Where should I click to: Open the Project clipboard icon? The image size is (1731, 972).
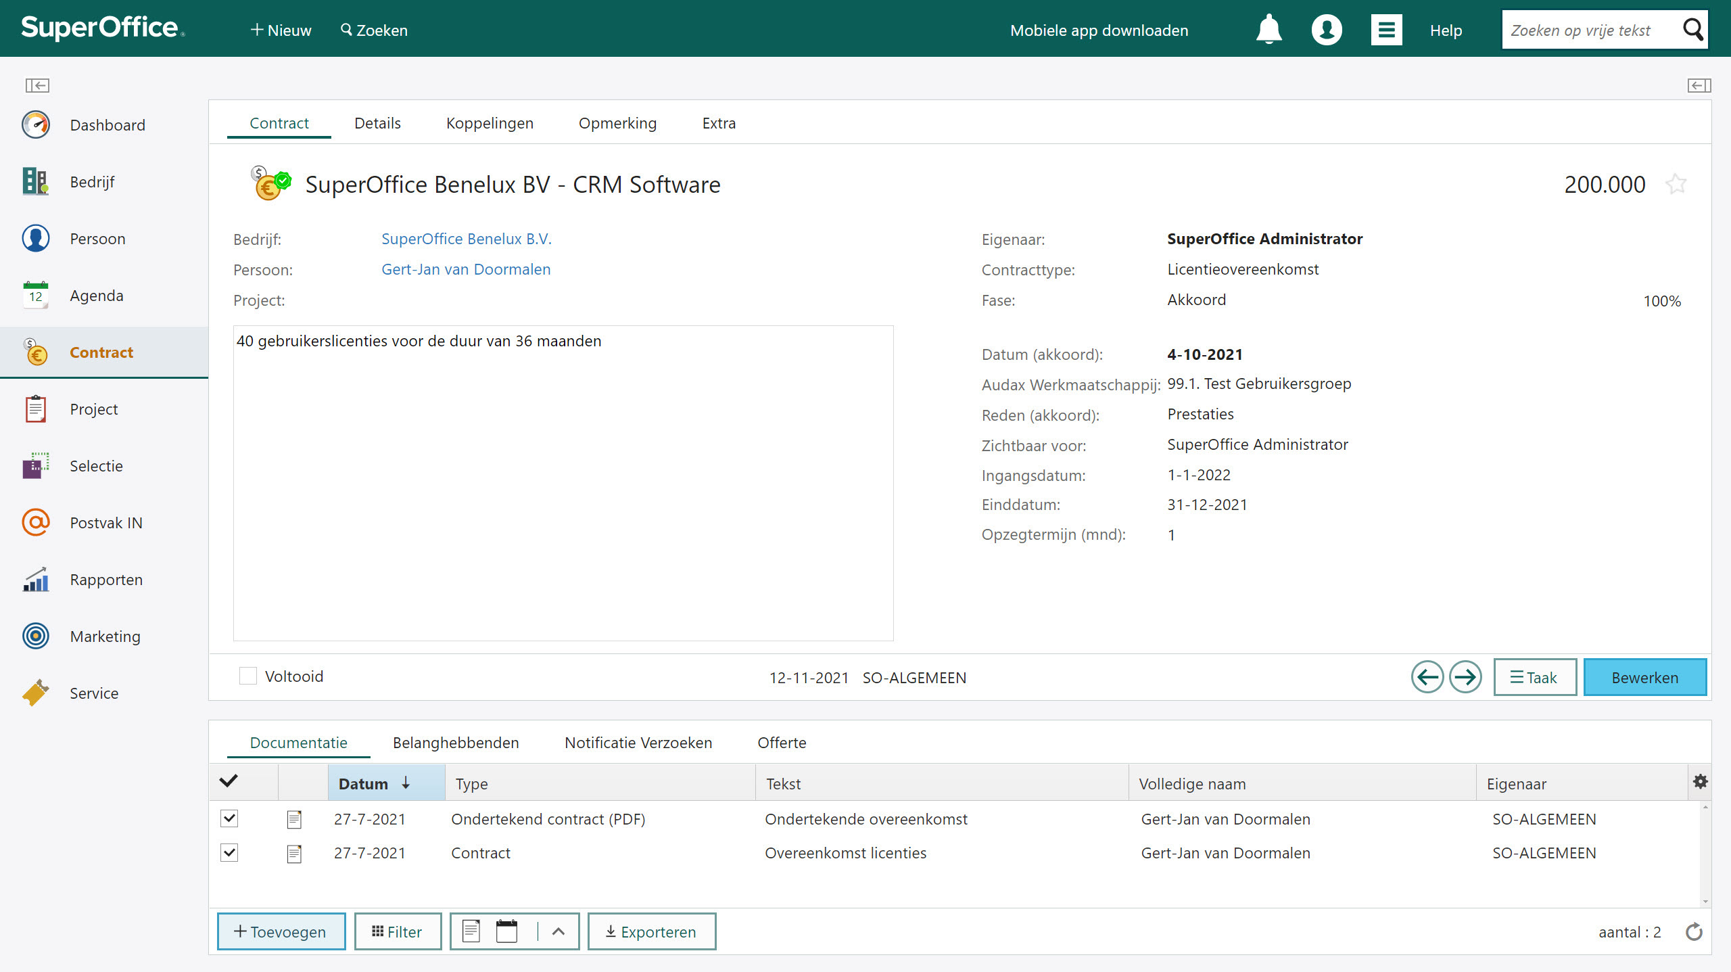[36, 409]
